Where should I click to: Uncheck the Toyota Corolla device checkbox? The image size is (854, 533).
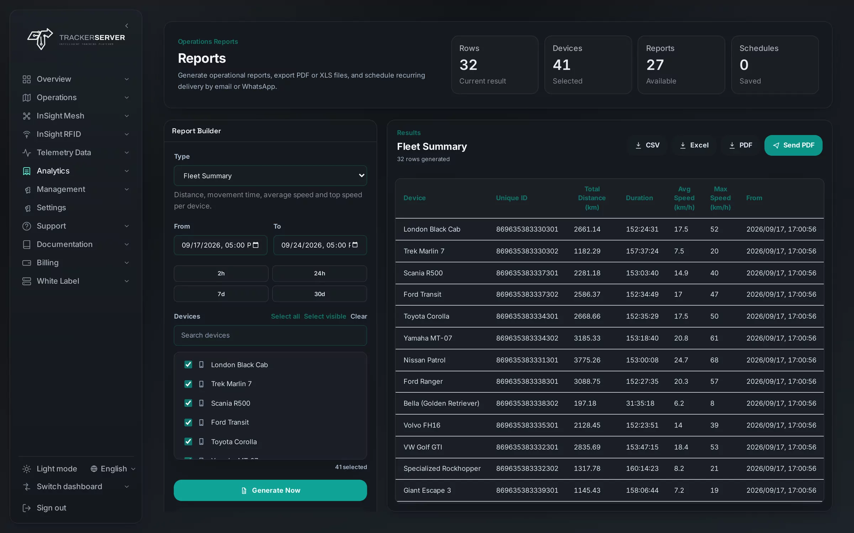(188, 441)
